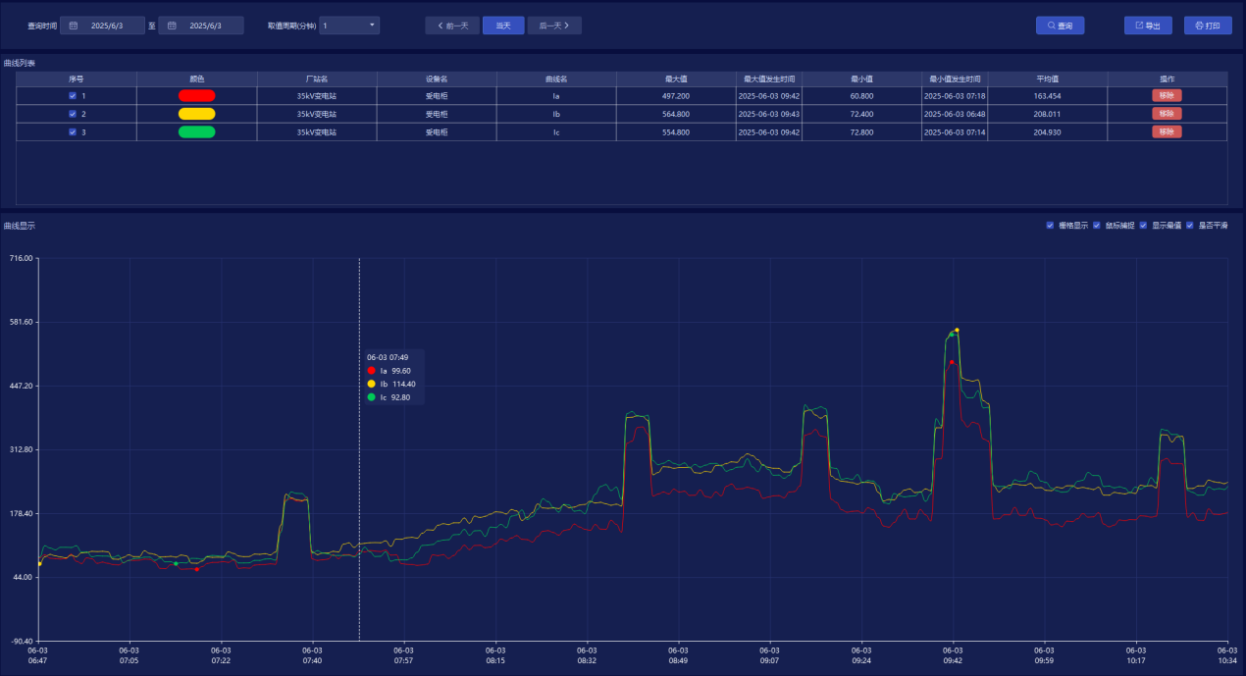Remove curve Ic with 移除 button
Viewport: 1246px width, 676px height.
1166,131
